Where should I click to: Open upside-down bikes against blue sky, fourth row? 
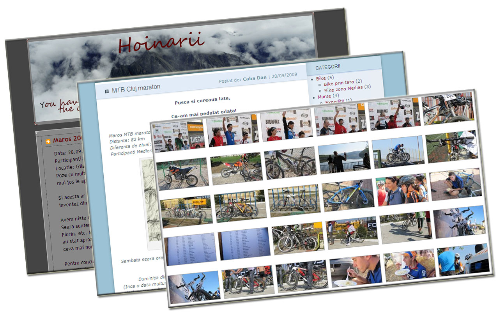point(460,221)
